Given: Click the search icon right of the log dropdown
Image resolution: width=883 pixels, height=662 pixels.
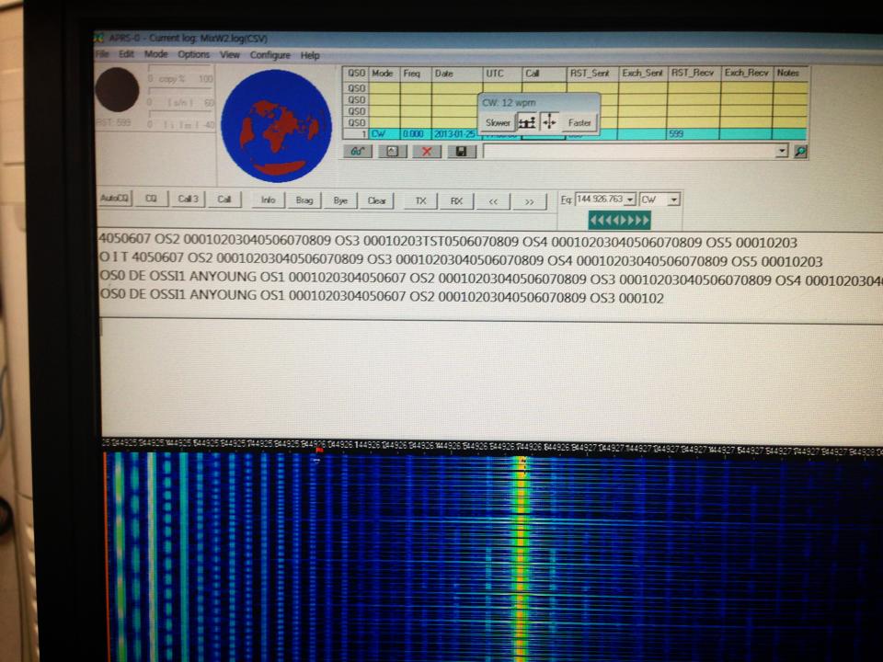Looking at the screenshot, I should [800, 151].
